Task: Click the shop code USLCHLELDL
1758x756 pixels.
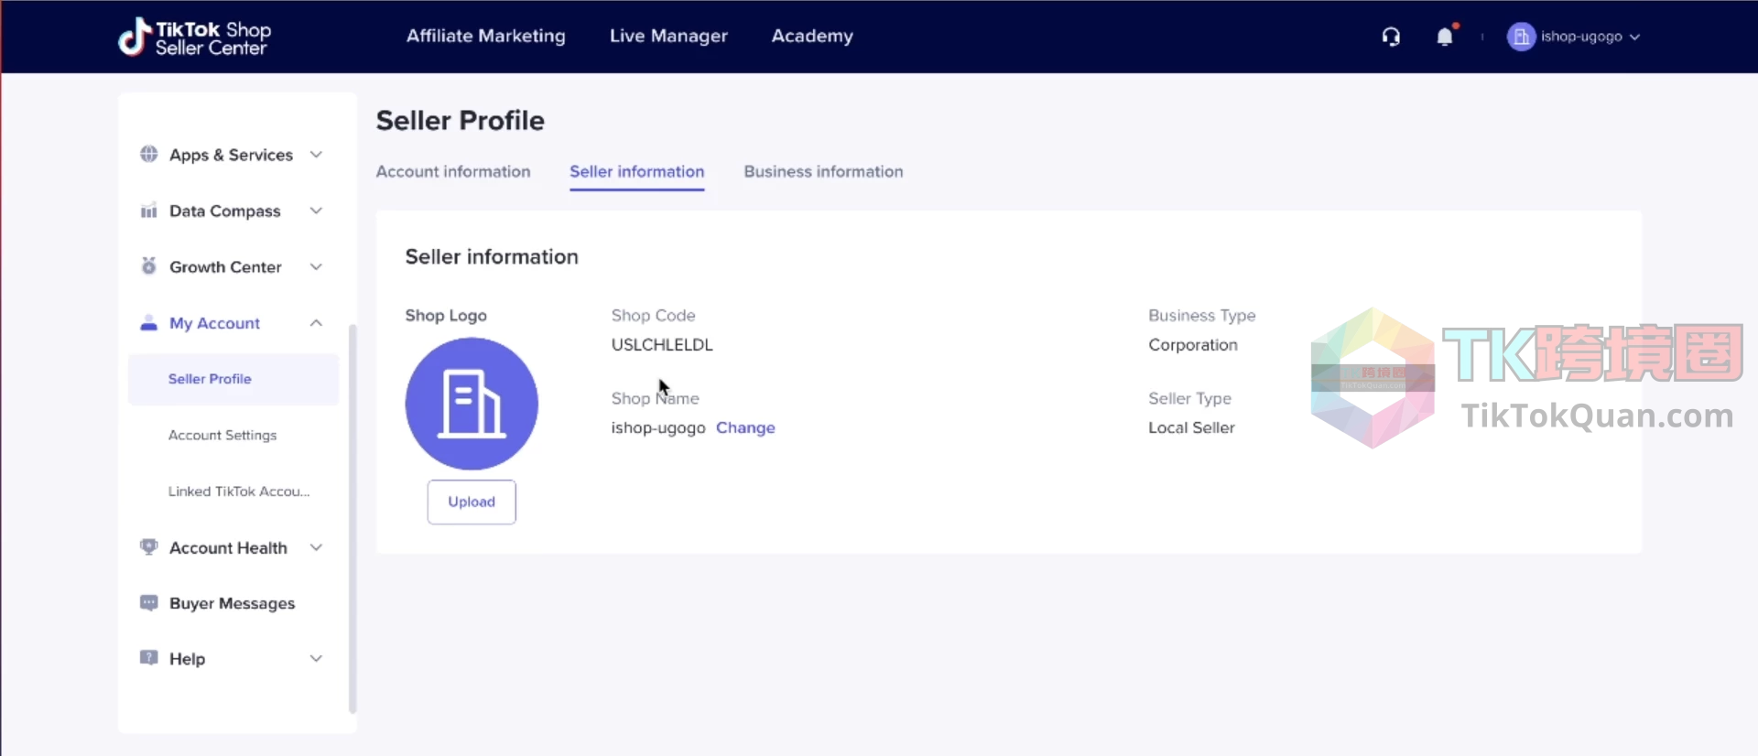Action: coord(662,345)
